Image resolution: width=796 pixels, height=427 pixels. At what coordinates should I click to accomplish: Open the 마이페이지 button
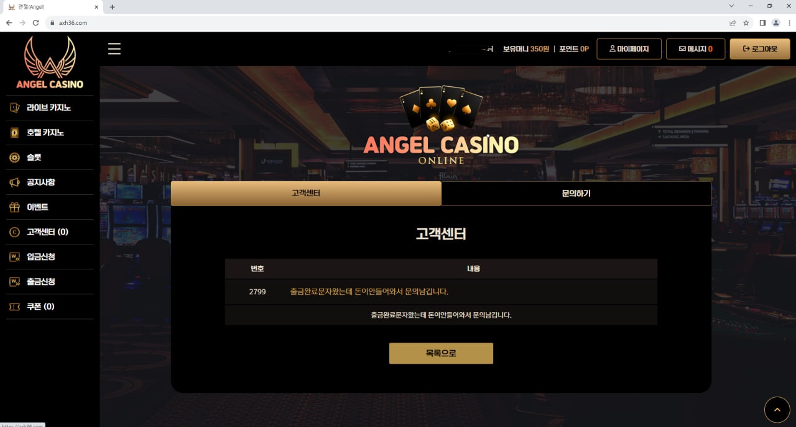(x=629, y=49)
